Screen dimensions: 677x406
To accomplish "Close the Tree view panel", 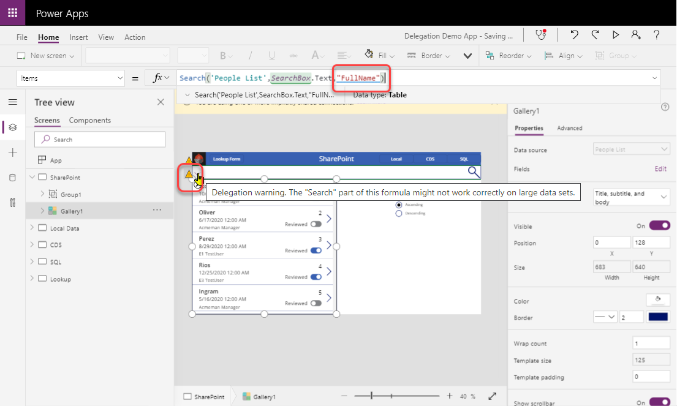I will click(x=161, y=102).
